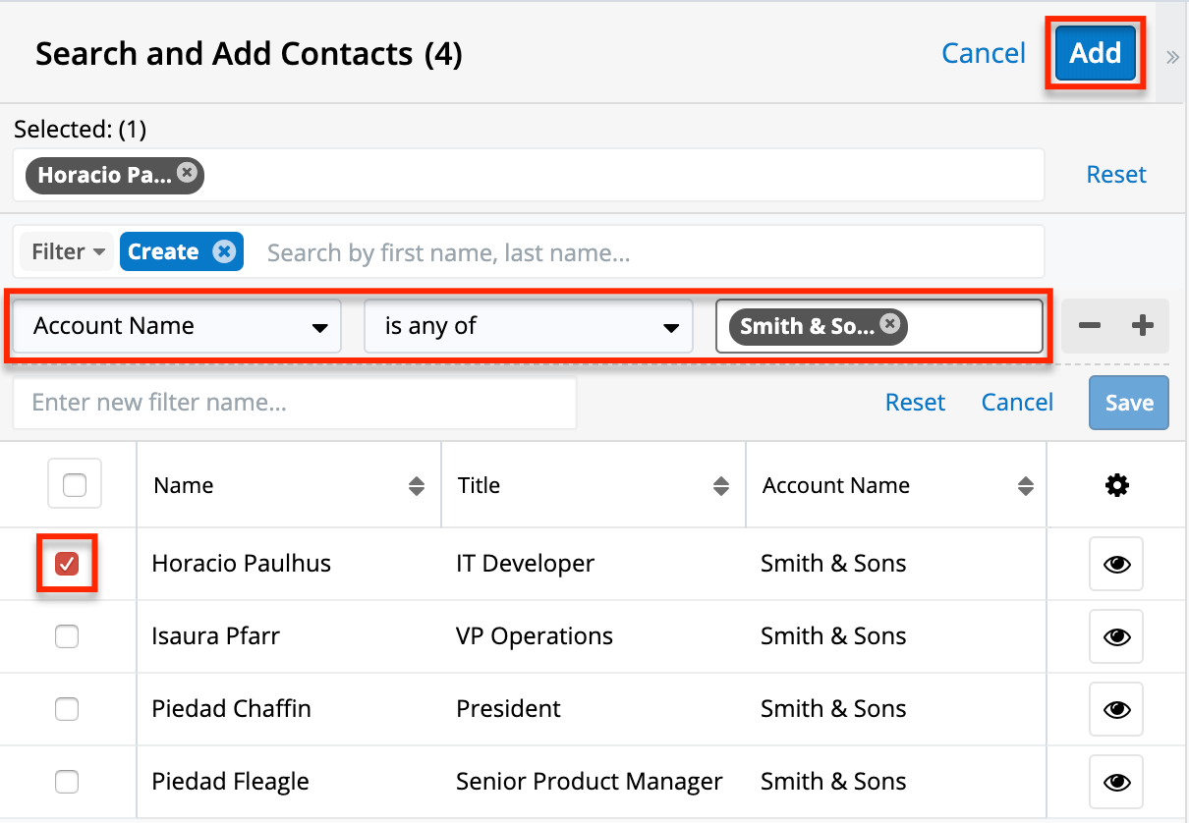This screenshot has width=1189, height=823.
Task: Click the minus icon to remove filter row
Action: [1090, 327]
